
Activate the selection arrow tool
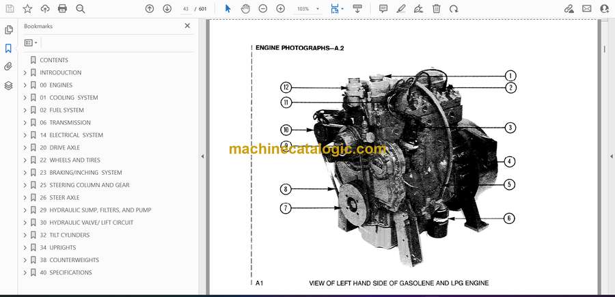click(x=228, y=9)
